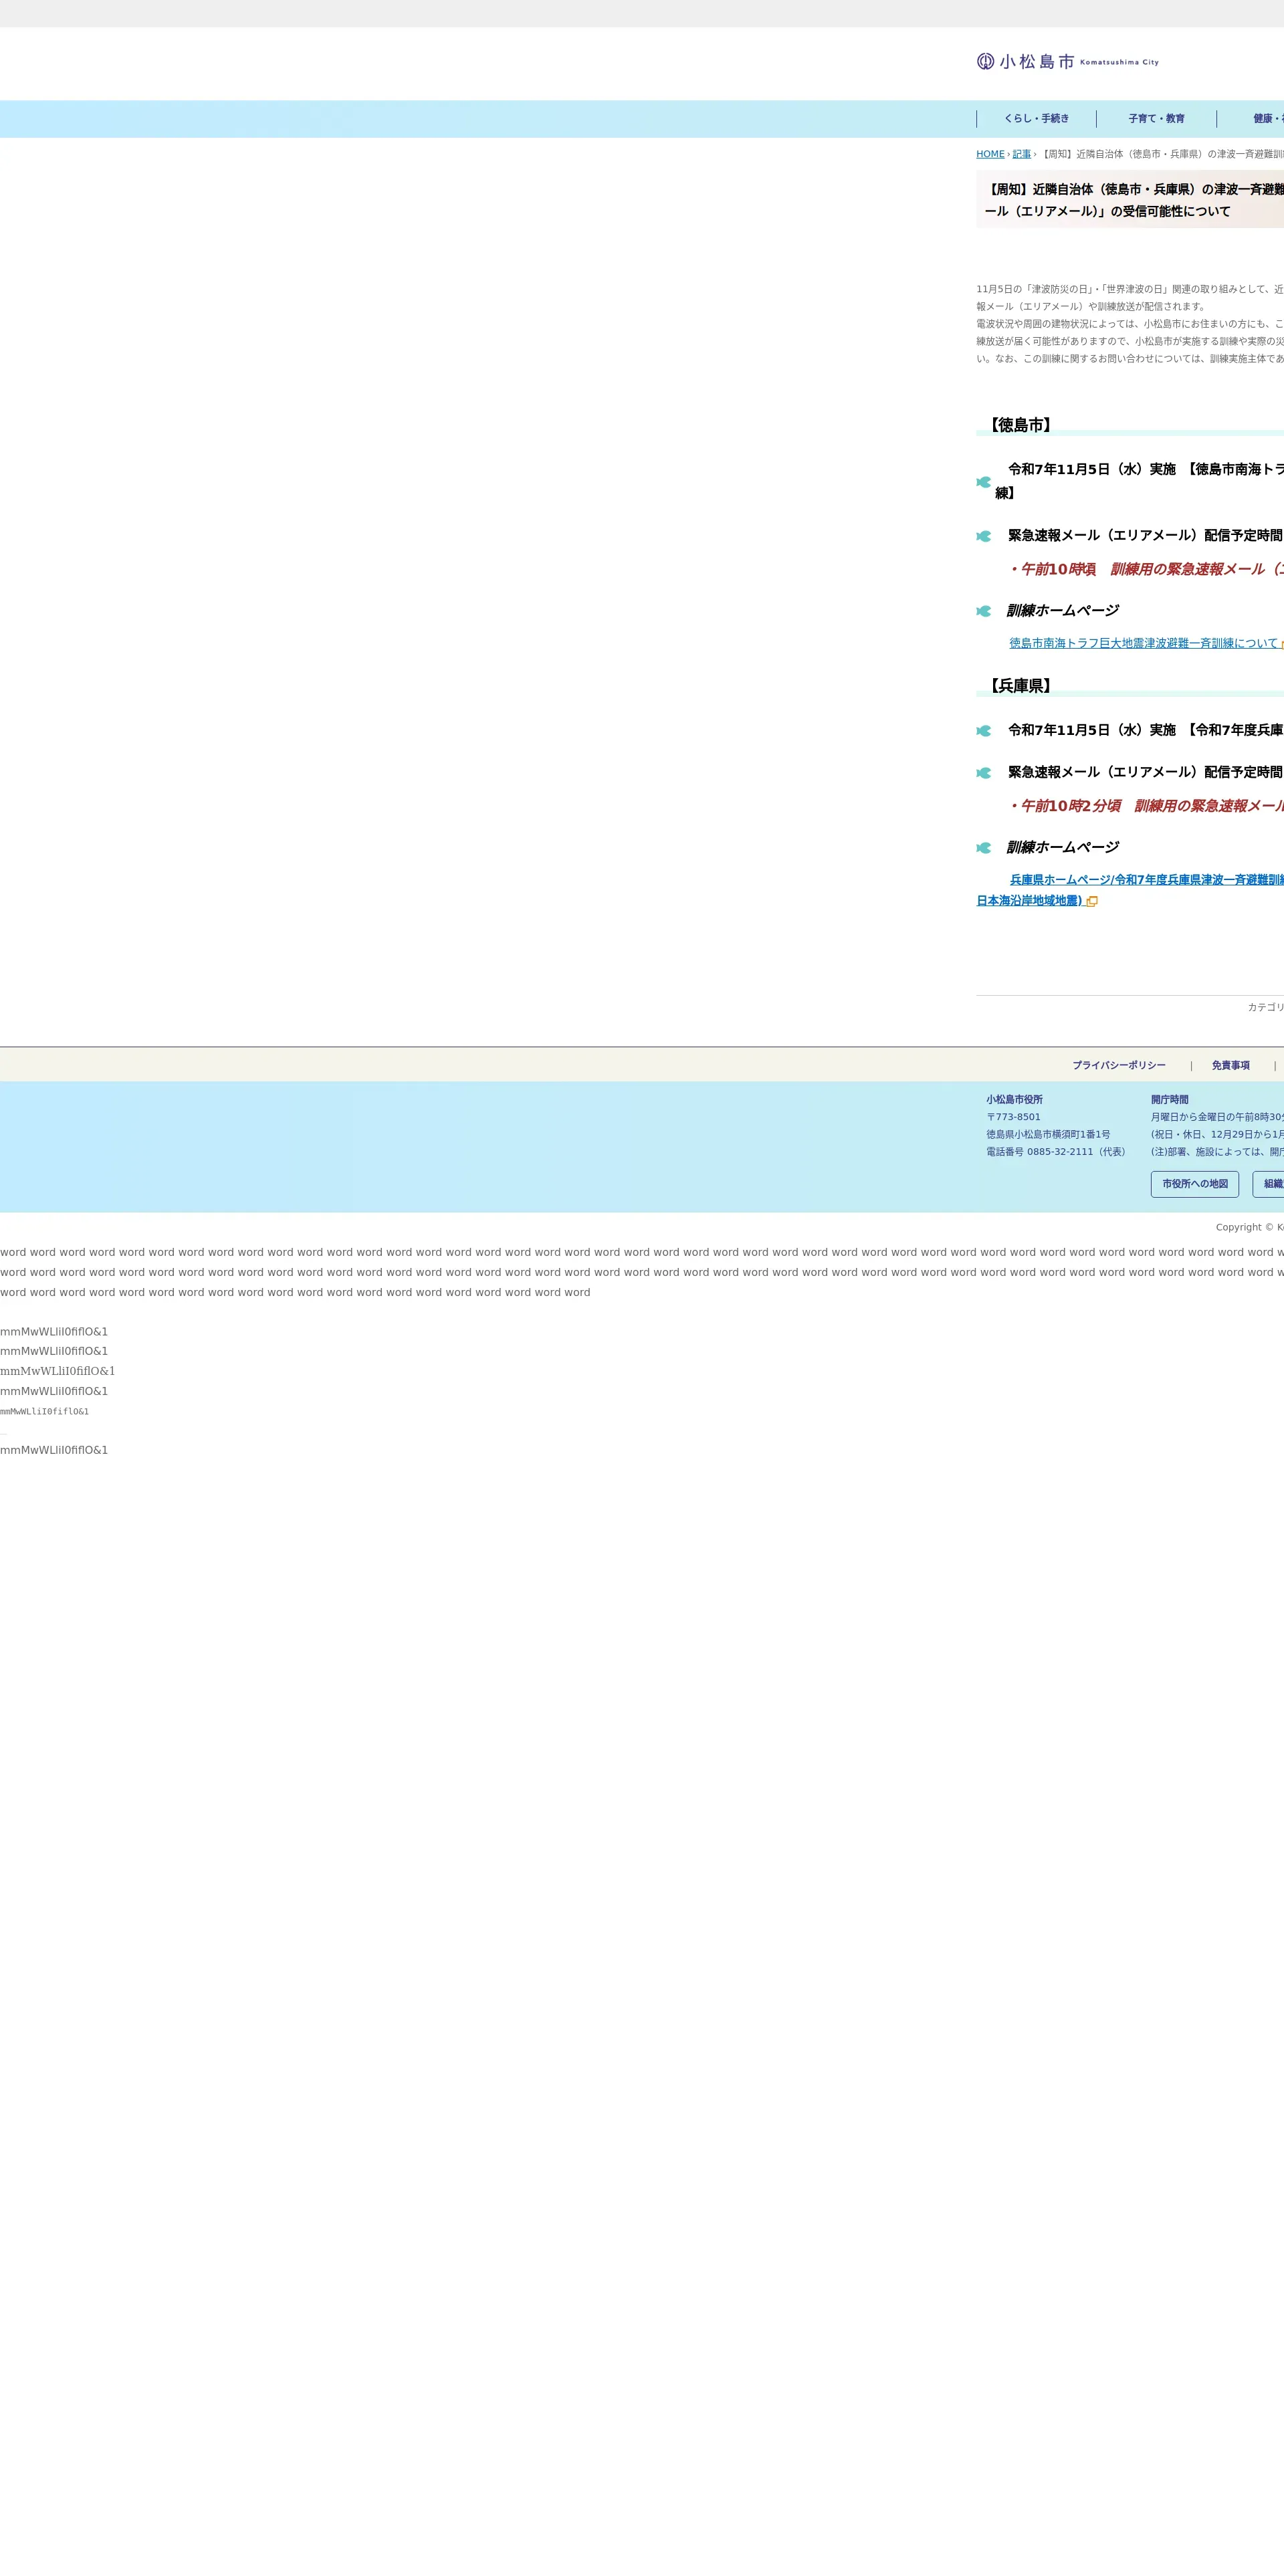This screenshot has width=1284, height=2576.
Task: Click fish bullet beside Hyogo 令和7年11月5日 heading
Action: point(983,731)
